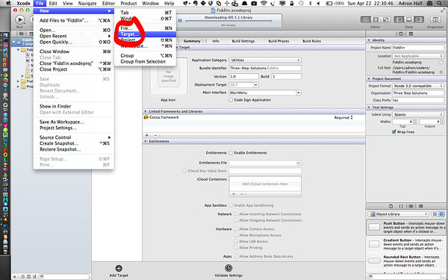This screenshot has width=448, height=280.
Task: Enable the Code Sign Application checkbox
Action: pos(231,100)
